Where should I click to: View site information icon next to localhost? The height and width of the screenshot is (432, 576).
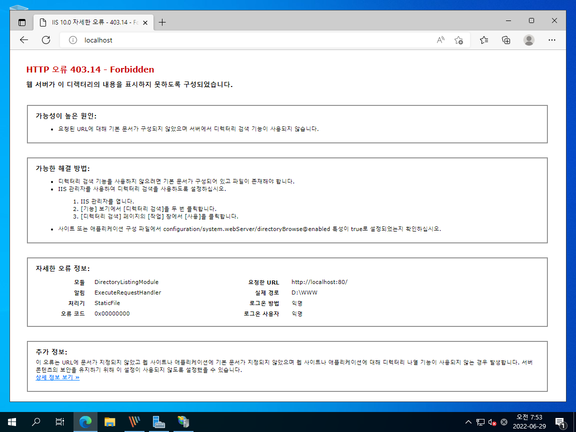(73, 40)
